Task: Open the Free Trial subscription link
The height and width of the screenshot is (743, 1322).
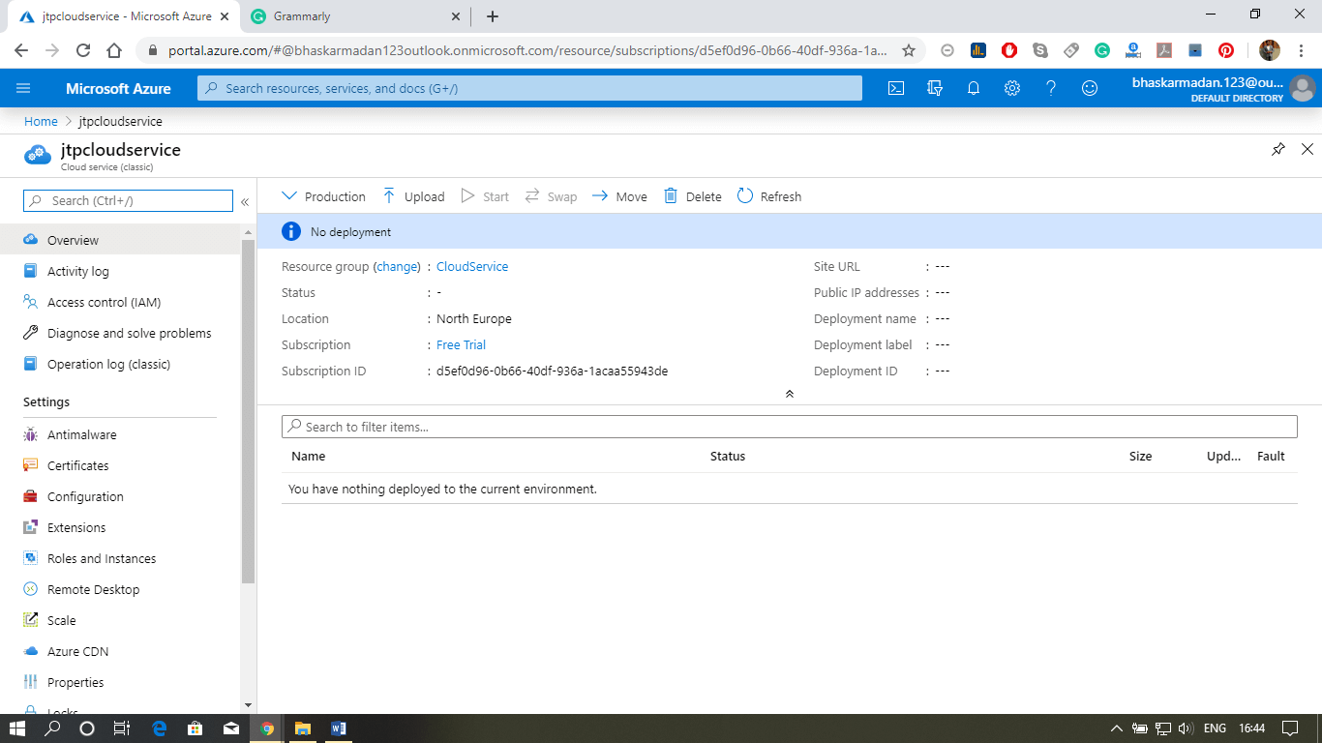Action: pyautogui.click(x=461, y=344)
